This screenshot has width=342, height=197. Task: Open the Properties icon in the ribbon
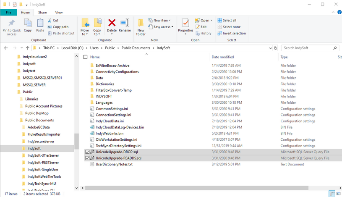pyautogui.click(x=185, y=24)
